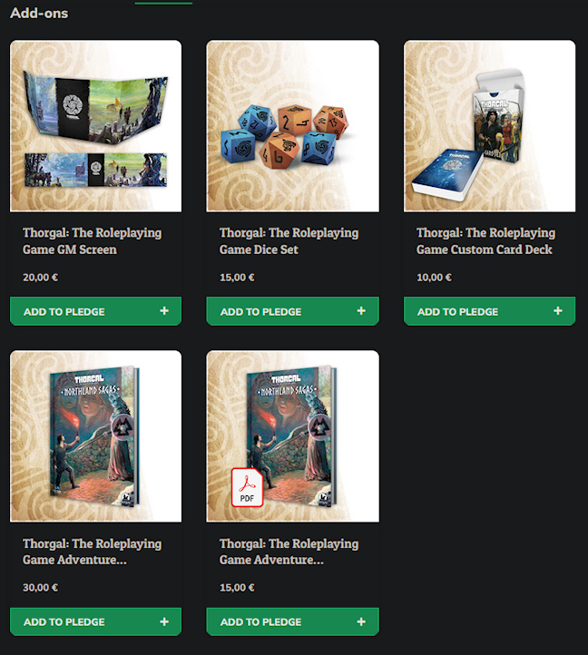This screenshot has width=588, height=655.
Task: Add the 30,00 € Adventure book to pledge
Action: (x=95, y=622)
